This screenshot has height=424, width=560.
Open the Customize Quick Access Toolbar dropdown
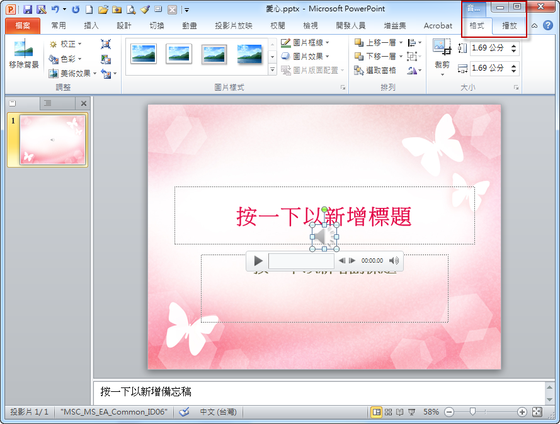[x=186, y=10]
